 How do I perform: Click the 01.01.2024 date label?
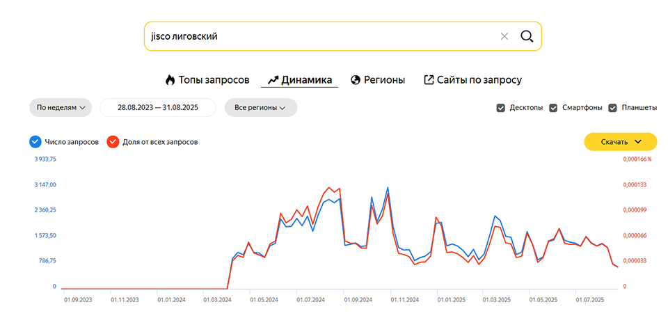click(171, 300)
